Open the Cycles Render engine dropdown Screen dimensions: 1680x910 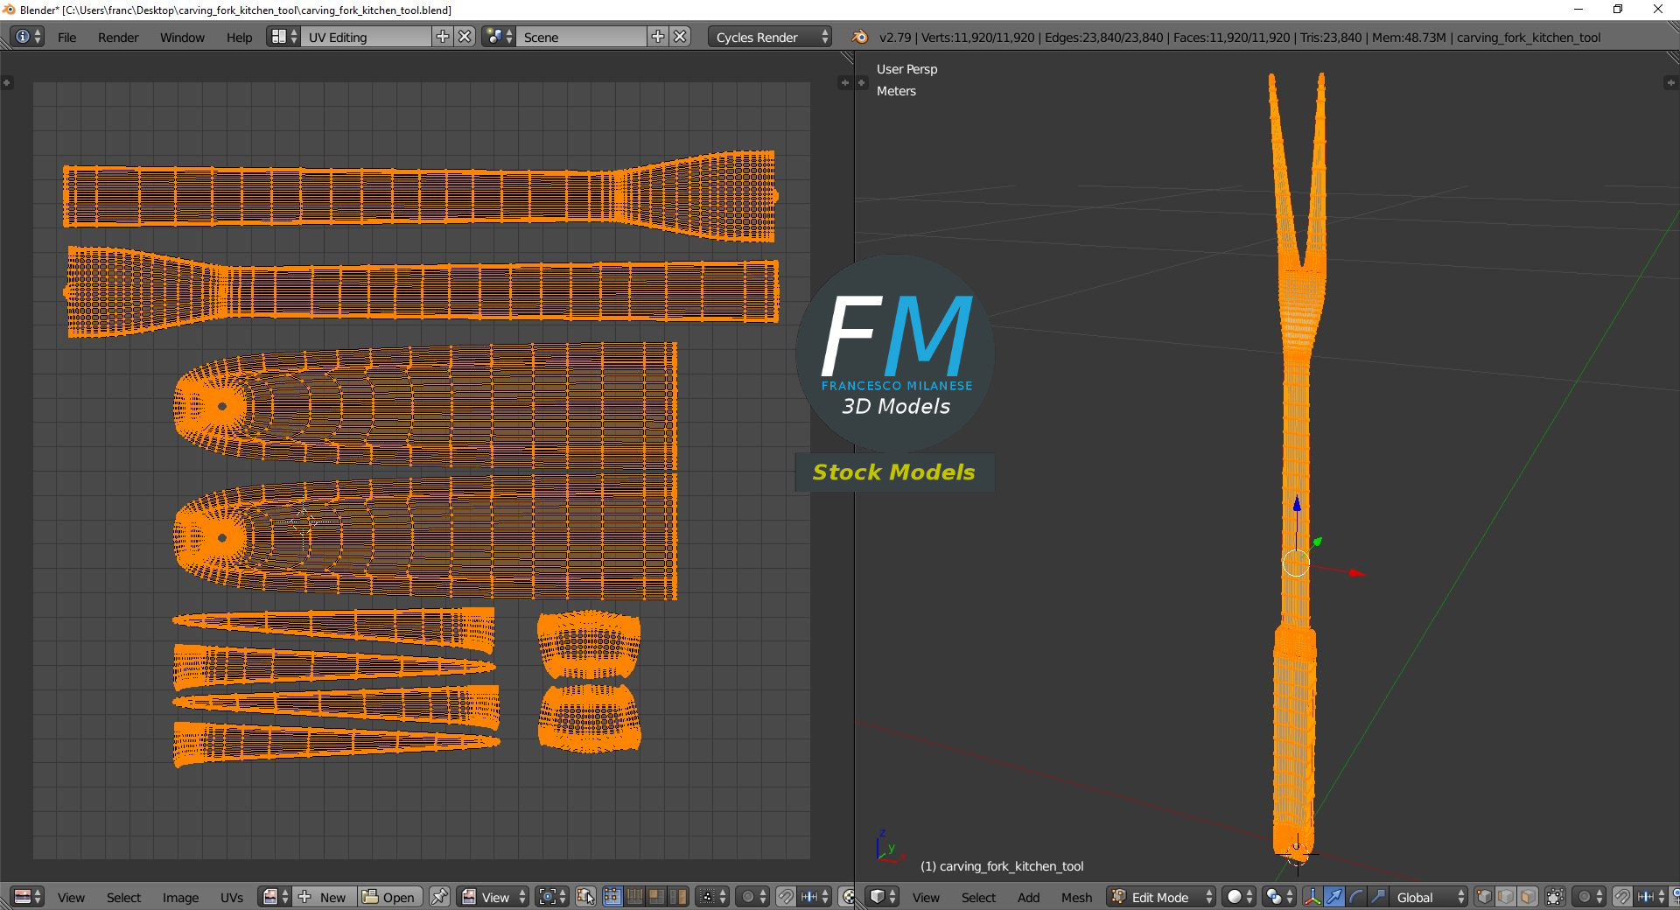[770, 37]
